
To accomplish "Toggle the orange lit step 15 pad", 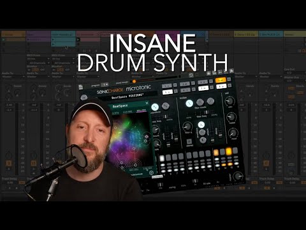I will (229, 151).
